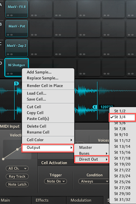Expand the Buses submenu
This screenshot has height=204, width=136.
(x=92, y=153)
